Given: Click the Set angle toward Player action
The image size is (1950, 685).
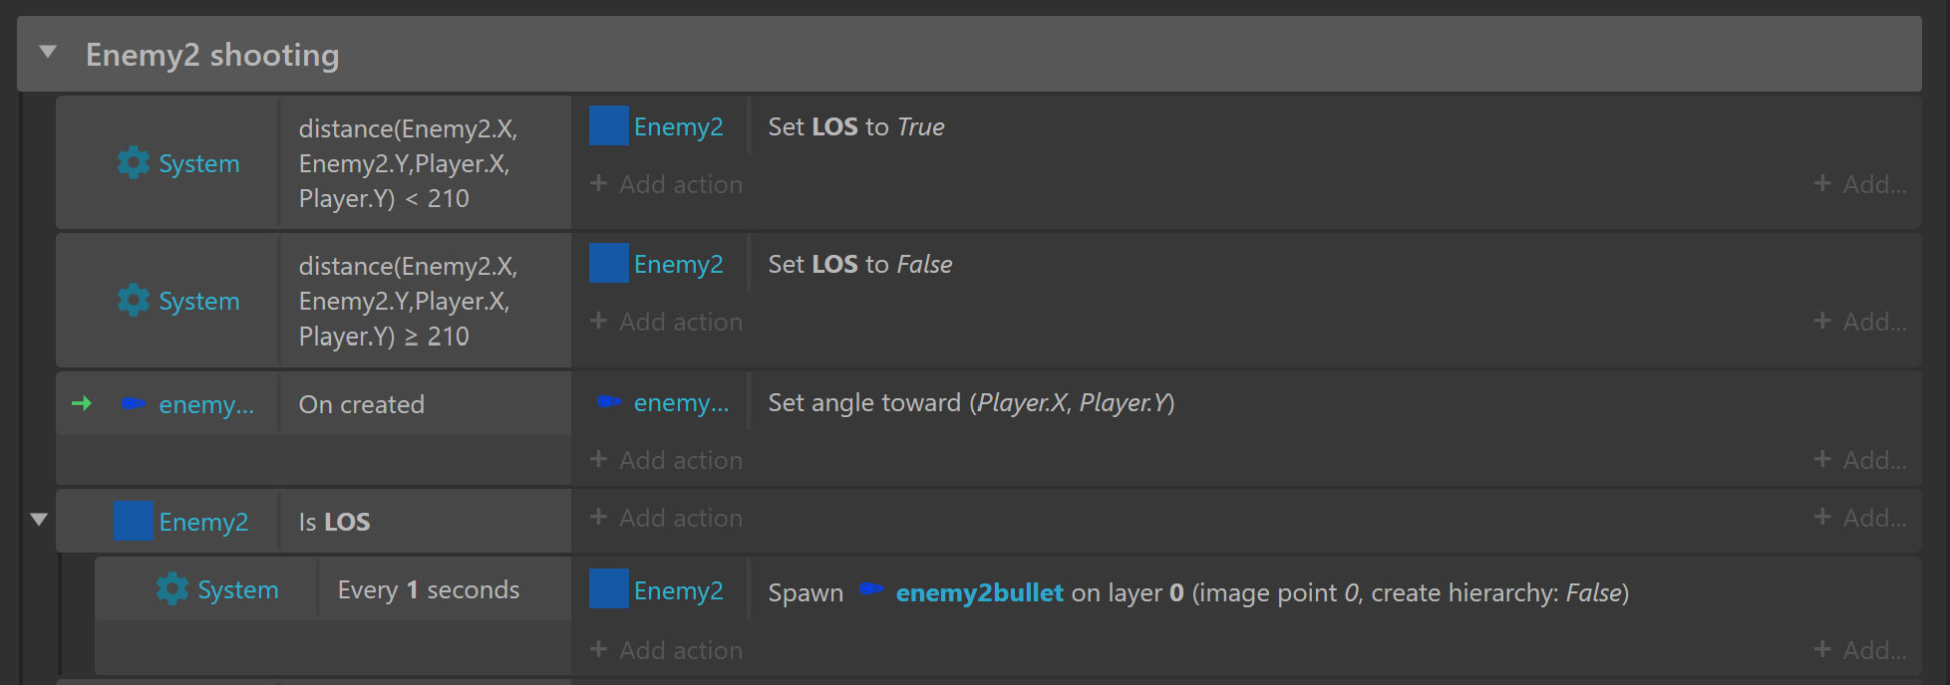Looking at the screenshot, I should [972, 402].
